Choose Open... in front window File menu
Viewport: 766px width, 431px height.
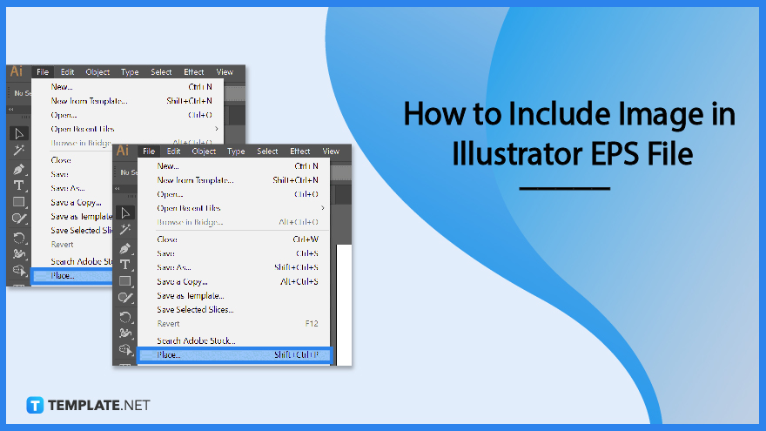point(234,194)
